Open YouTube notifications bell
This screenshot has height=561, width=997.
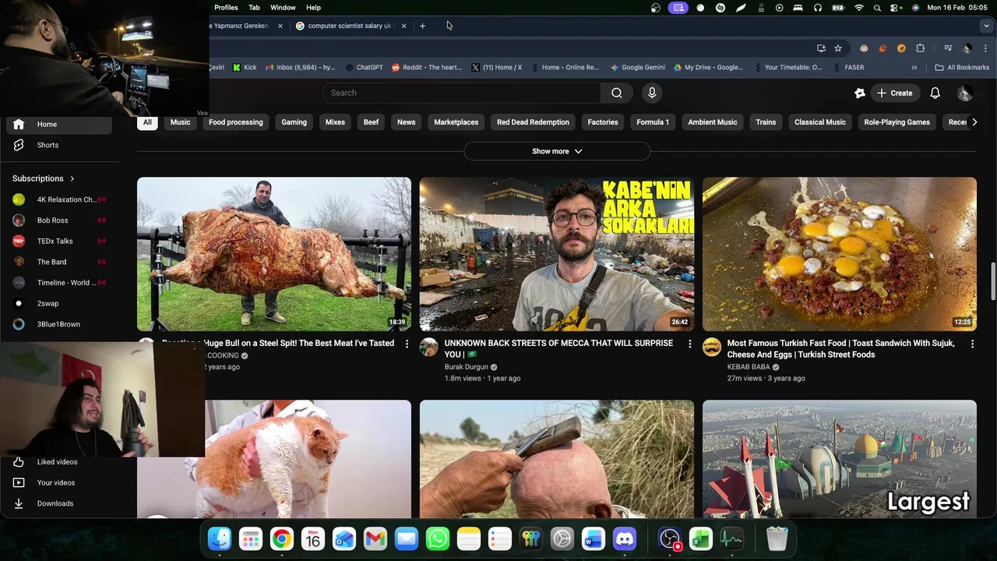tap(935, 93)
